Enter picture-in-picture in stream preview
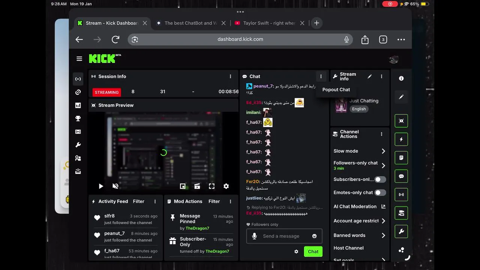 [x=183, y=186]
